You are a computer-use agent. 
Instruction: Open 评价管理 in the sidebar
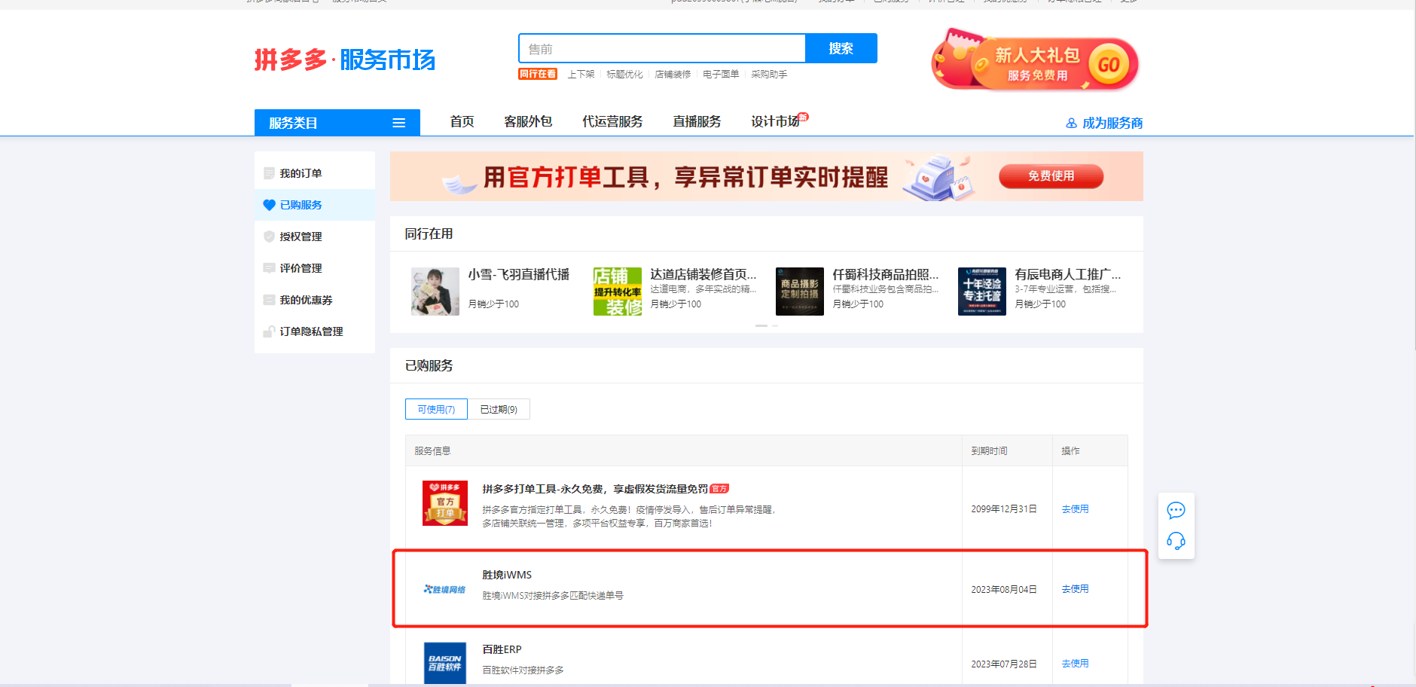pos(315,268)
